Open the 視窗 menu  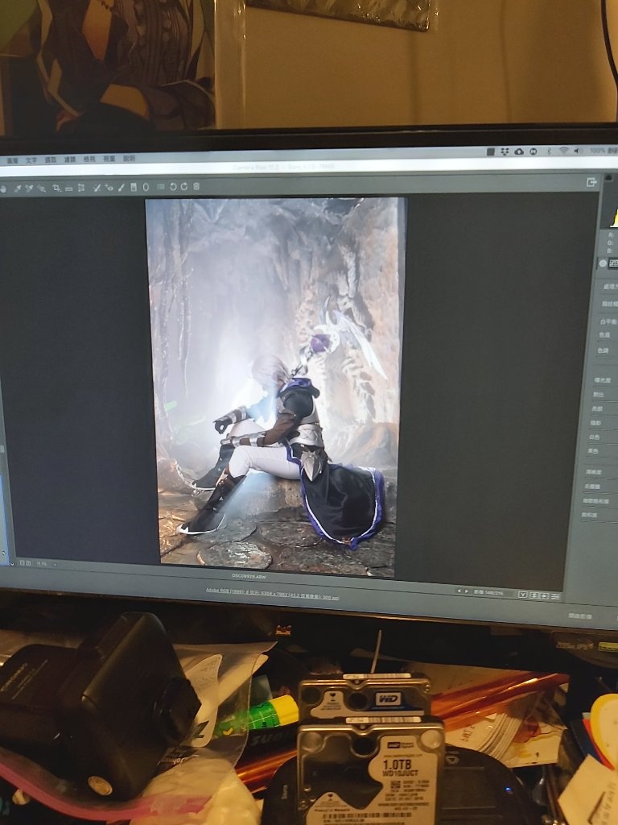109,159
